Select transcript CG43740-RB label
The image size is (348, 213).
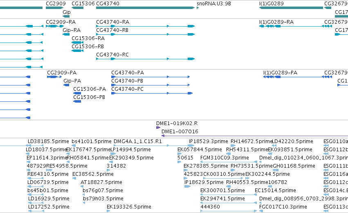pos(112,30)
